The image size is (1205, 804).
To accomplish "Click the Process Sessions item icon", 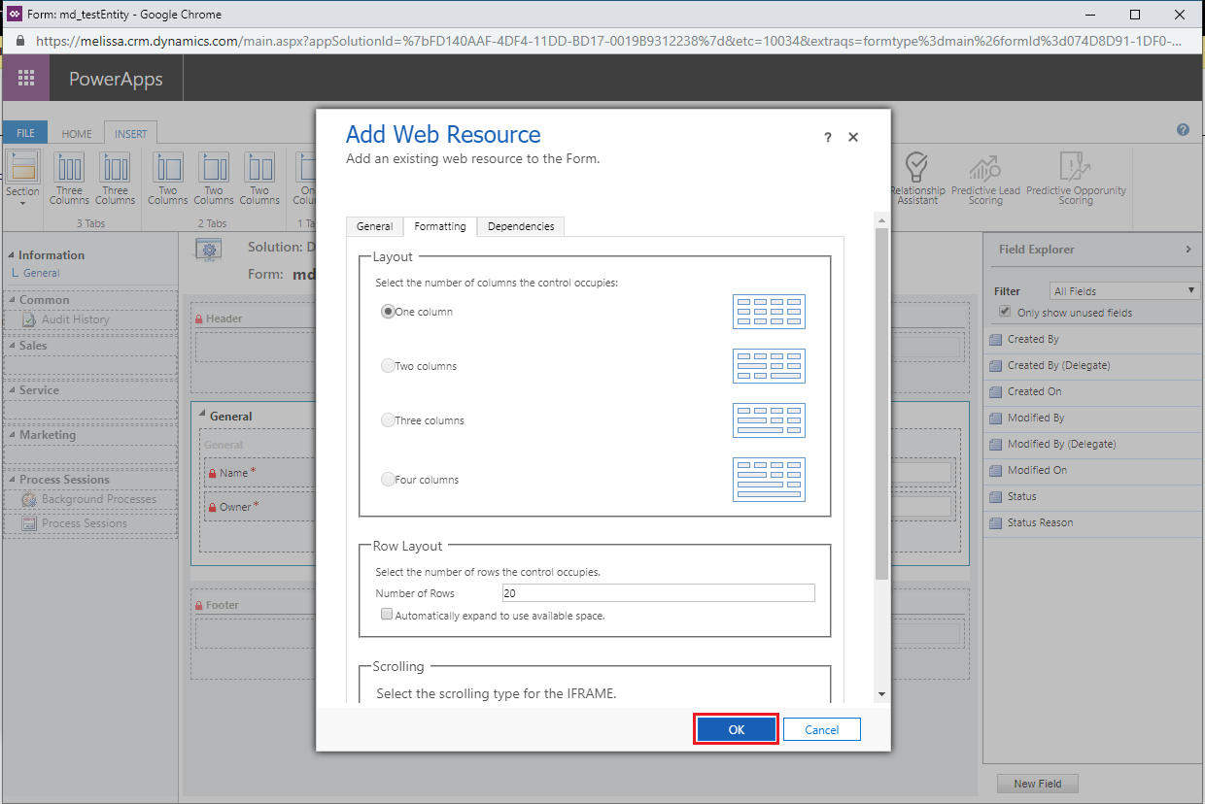I will point(29,523).
